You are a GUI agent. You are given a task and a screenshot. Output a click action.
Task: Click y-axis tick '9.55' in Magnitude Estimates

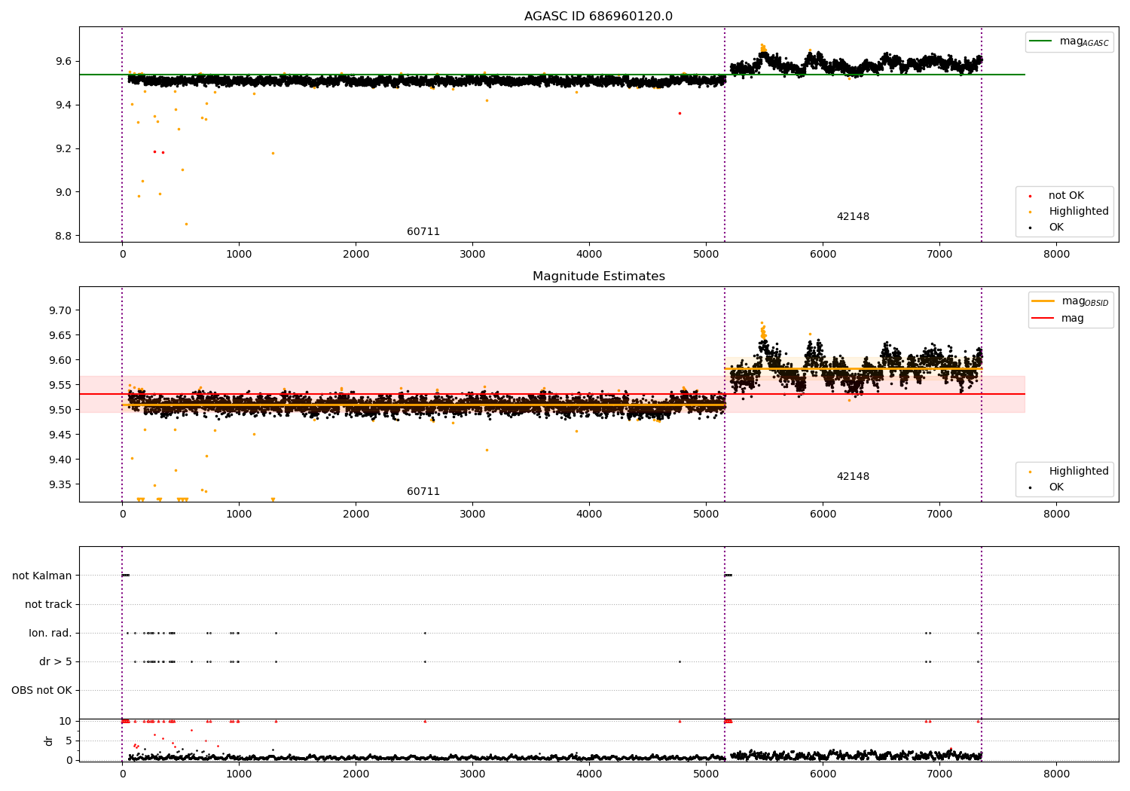(60, 386)
